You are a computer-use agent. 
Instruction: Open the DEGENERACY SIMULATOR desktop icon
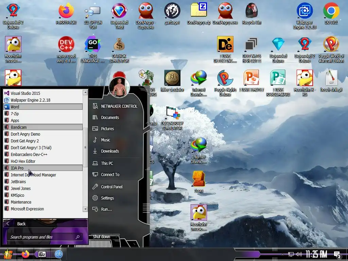tap(172, 118)
